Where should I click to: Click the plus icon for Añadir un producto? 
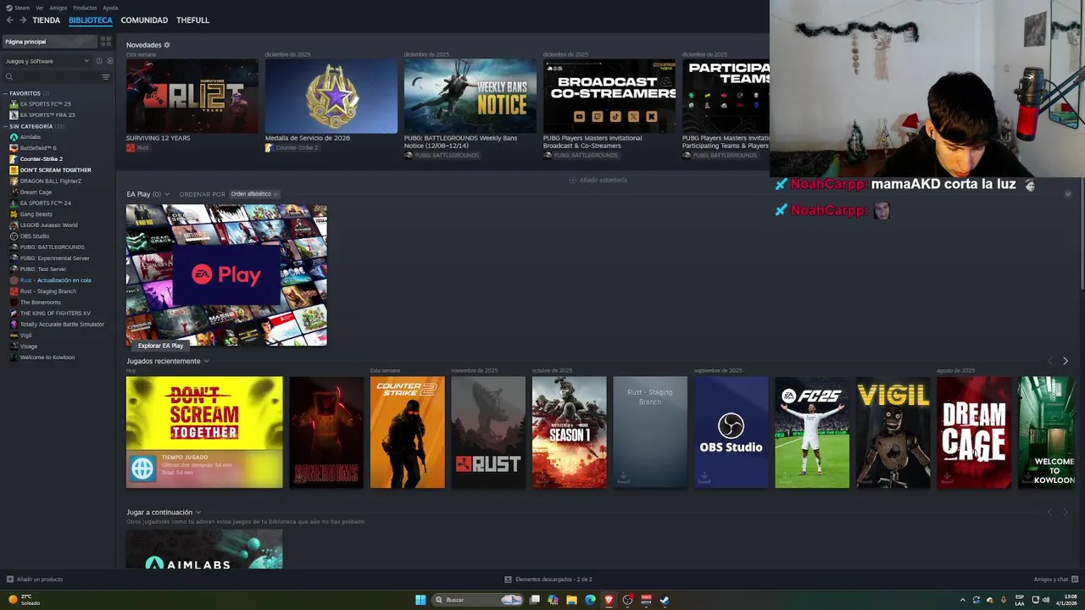point(10,579)
